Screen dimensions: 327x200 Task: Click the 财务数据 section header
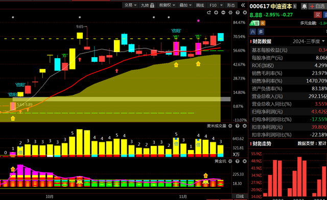262,41
